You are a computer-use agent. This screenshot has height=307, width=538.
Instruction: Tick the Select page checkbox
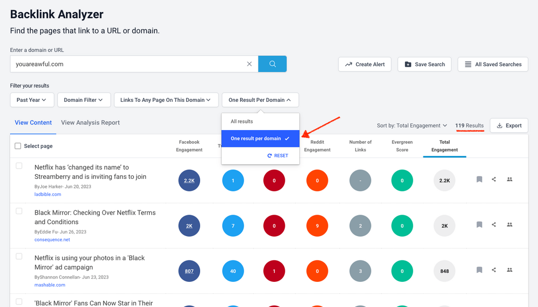[x=18, y=146]
